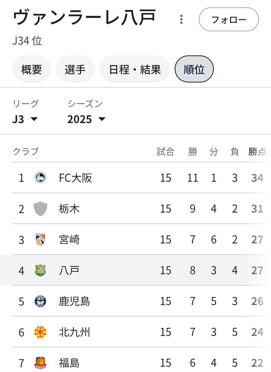The height and width of the screenshot is (372, 271).
Task: Click the gray shield crest for 栃木
Action: (x=40, y=209)
